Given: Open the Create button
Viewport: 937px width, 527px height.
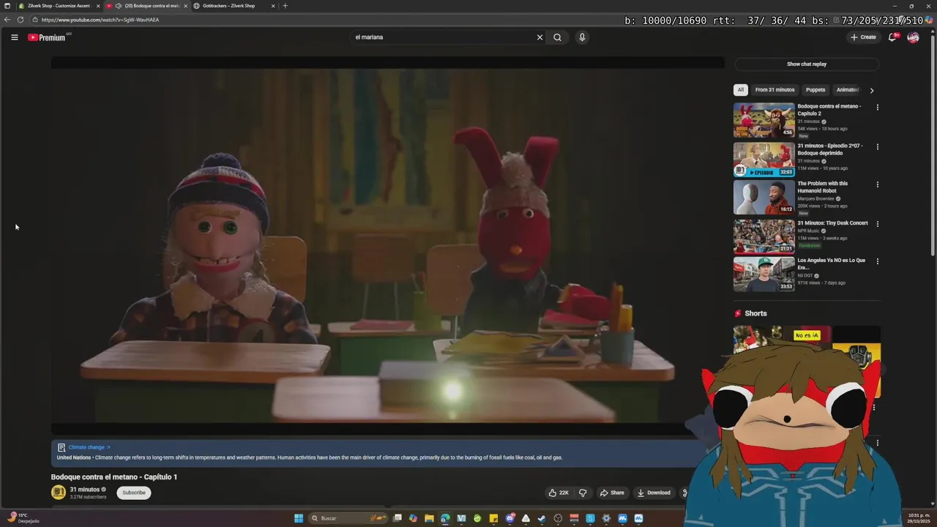Looking at the screenshot, I should [x=863, y=37].
